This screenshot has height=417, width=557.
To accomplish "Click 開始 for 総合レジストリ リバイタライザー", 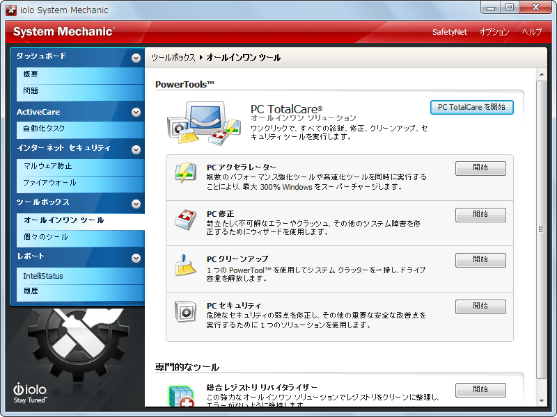I will tap(480, 390).
